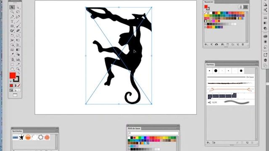This screenshot has width=269, height=151.
Task: Change screen mode at toolbox bottom
Action: pos(15,95)
